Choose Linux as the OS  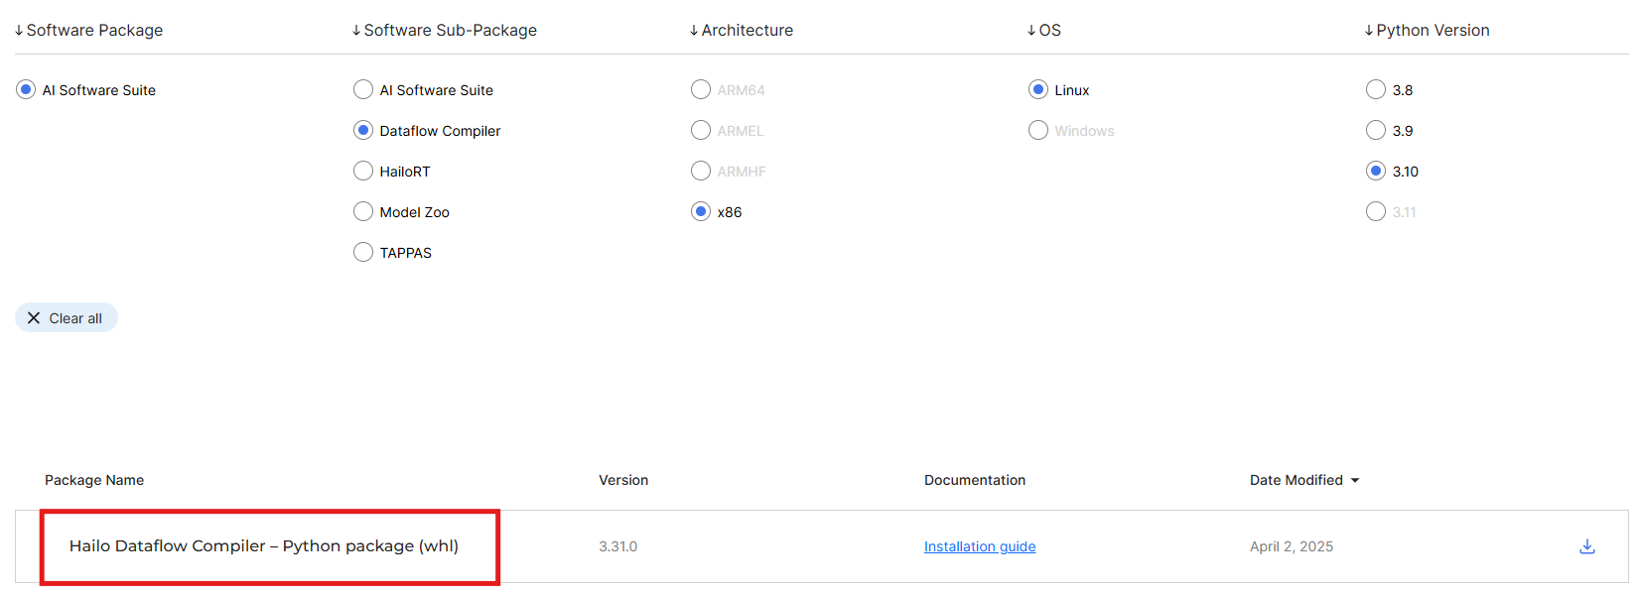point(1038,90)
